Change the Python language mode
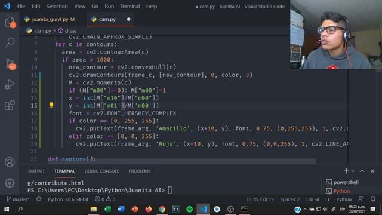Image resolution: width=382 pixels, height=215 pixels. pyautogui.click(x=344, y=199)
